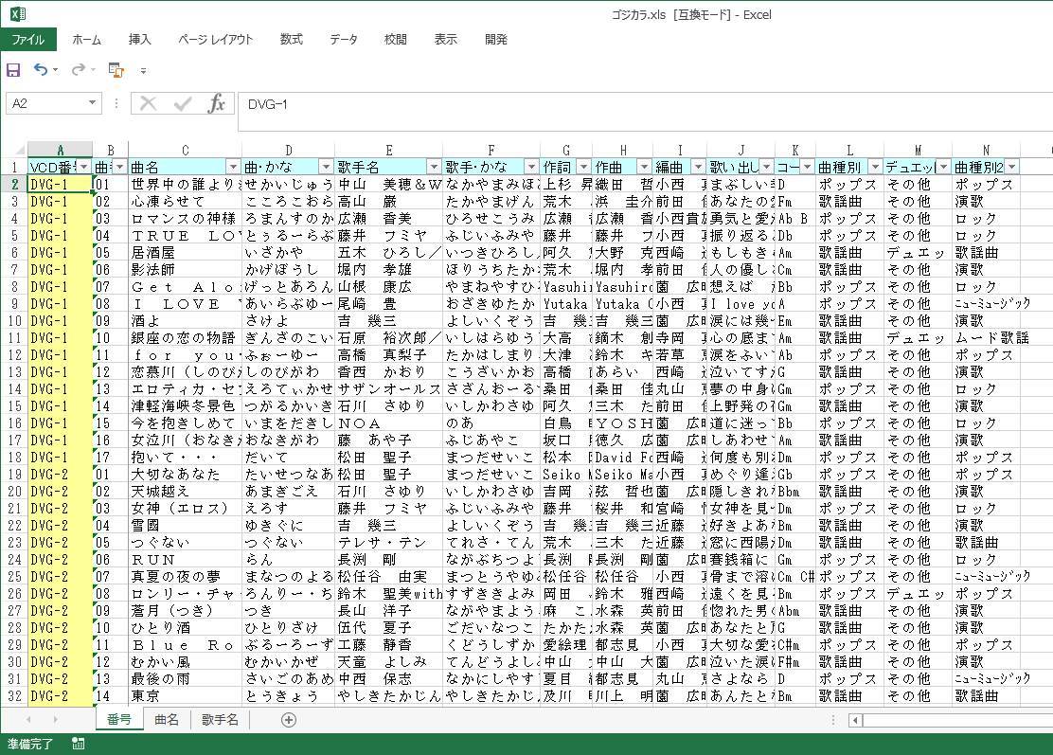Screen dimensions: 1053x755
Task: Select row 10 header
Action: click(13, 320)
